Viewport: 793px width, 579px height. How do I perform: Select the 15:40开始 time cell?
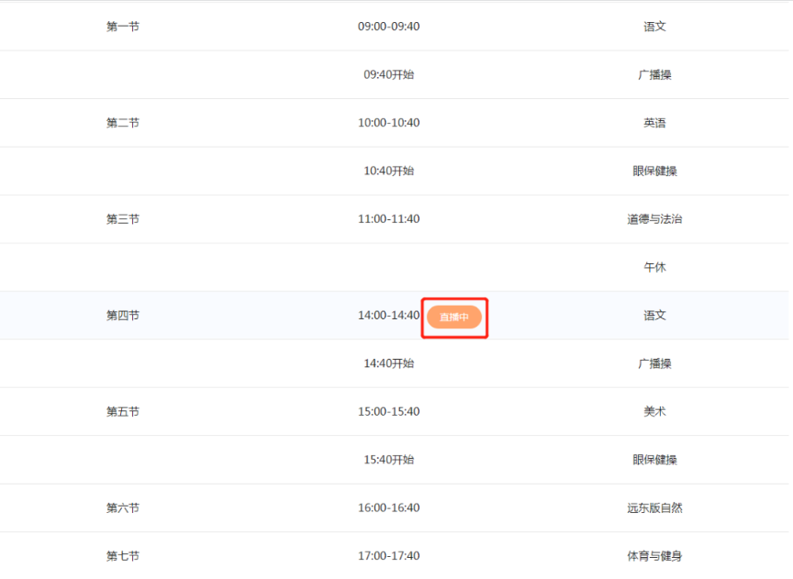388,460
